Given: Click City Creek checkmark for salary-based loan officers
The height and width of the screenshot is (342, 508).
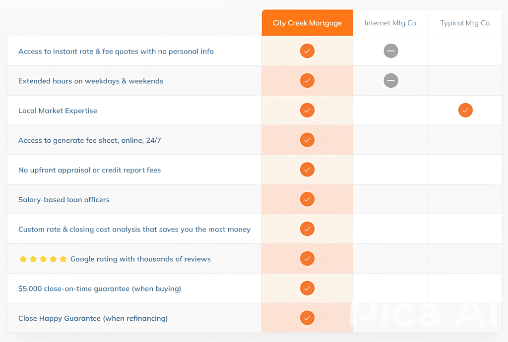Looking at the screenshot, I should pos(307,200).
